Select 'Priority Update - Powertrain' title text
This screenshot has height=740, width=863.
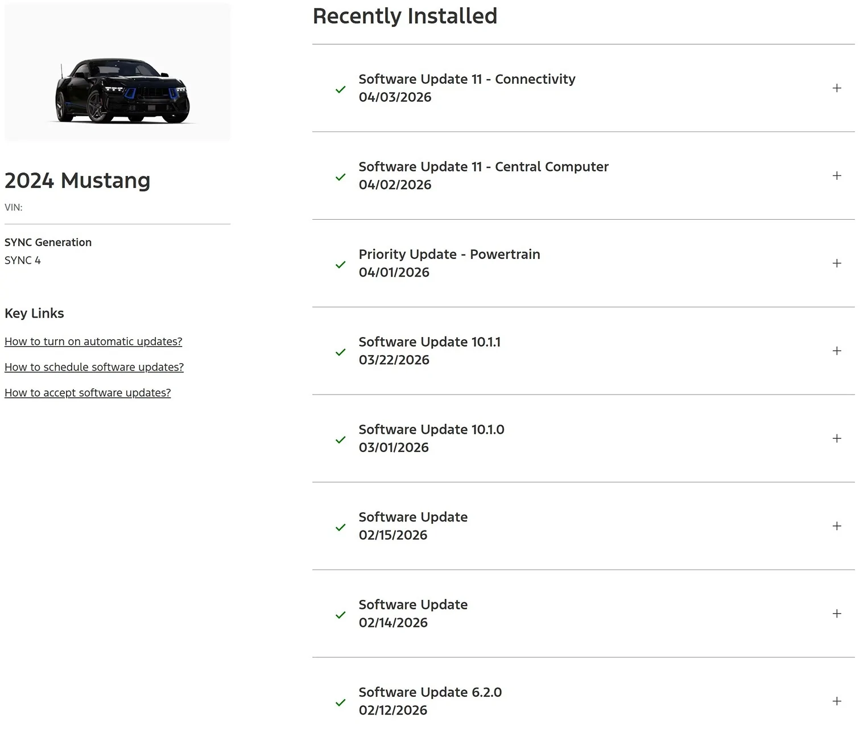coord(449,254)
